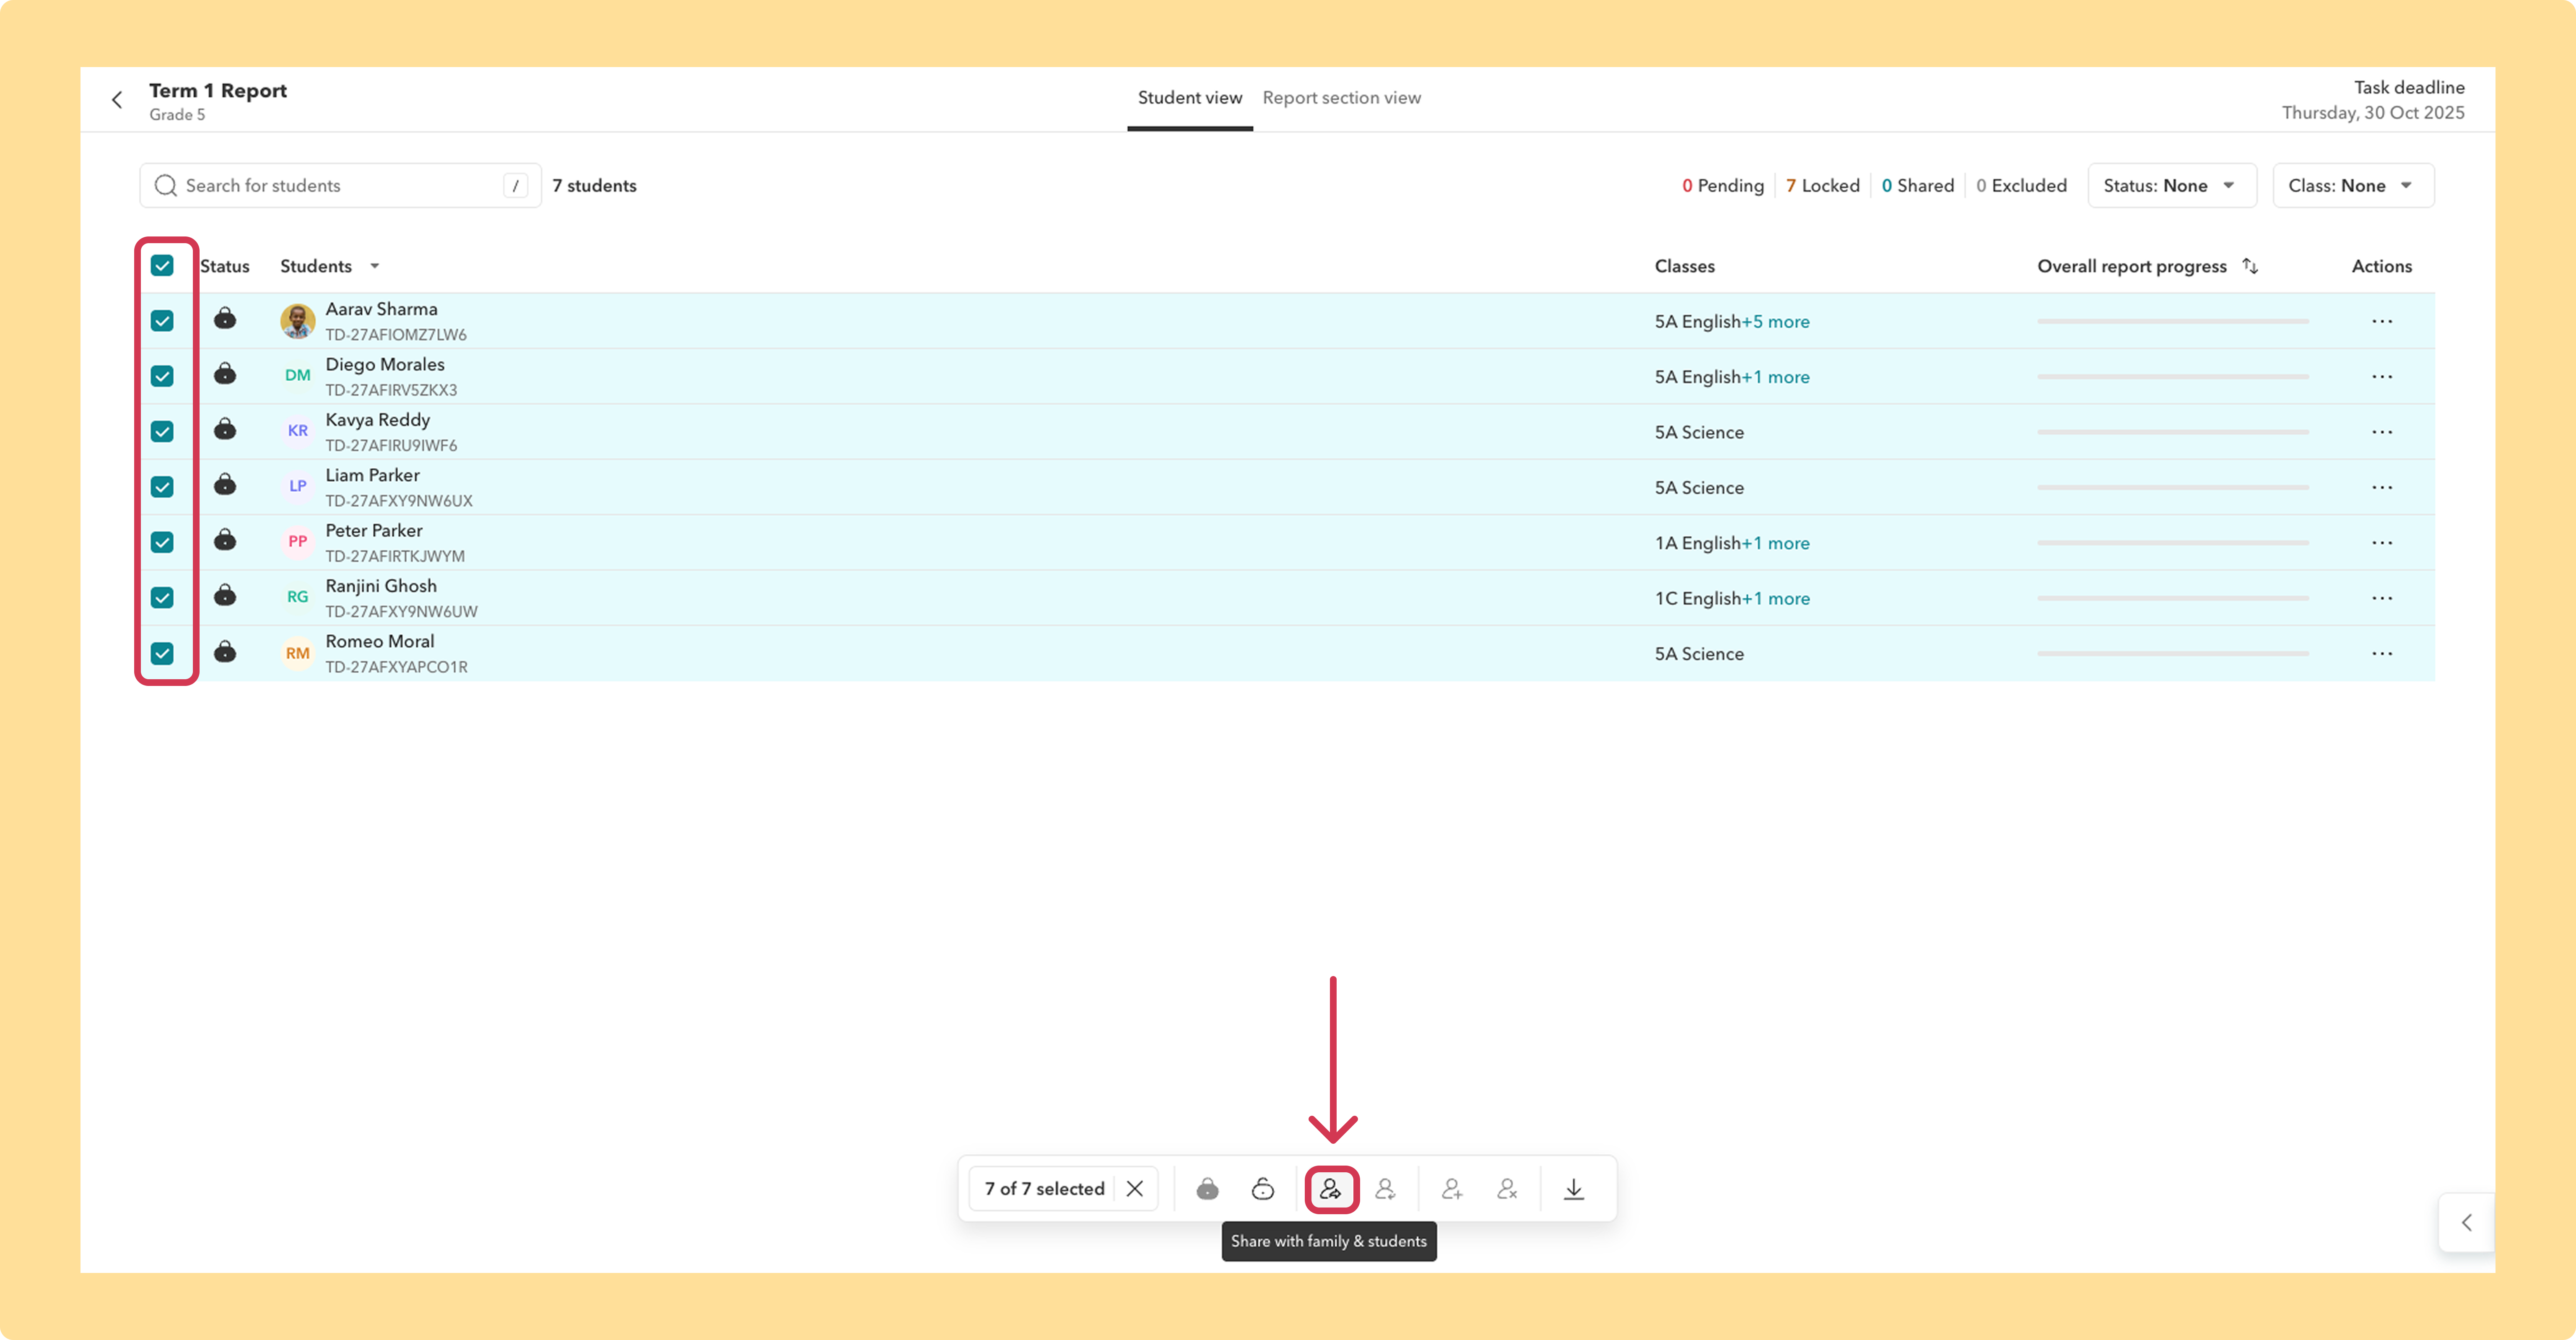The width and height of the screenshot is (2576, 1340).
Task: Open actions menu for Aarav Sharma
Action: [x=2382, y=321]
